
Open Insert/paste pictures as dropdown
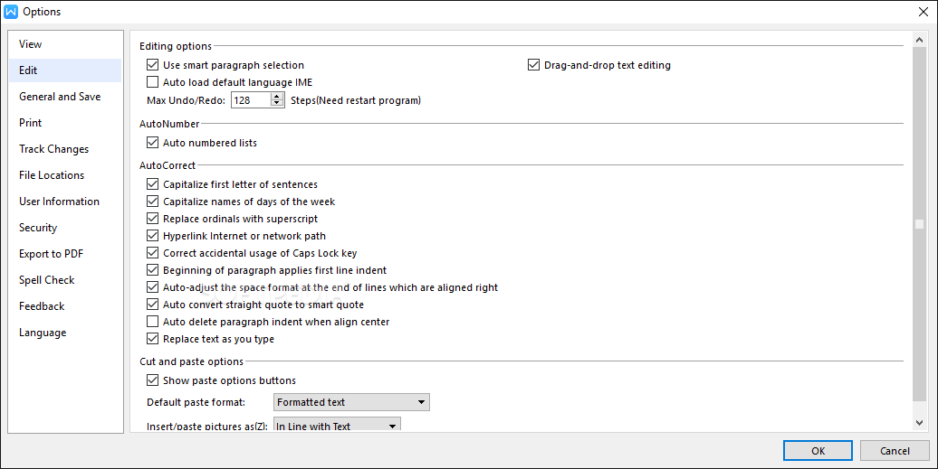pos(337,426)
